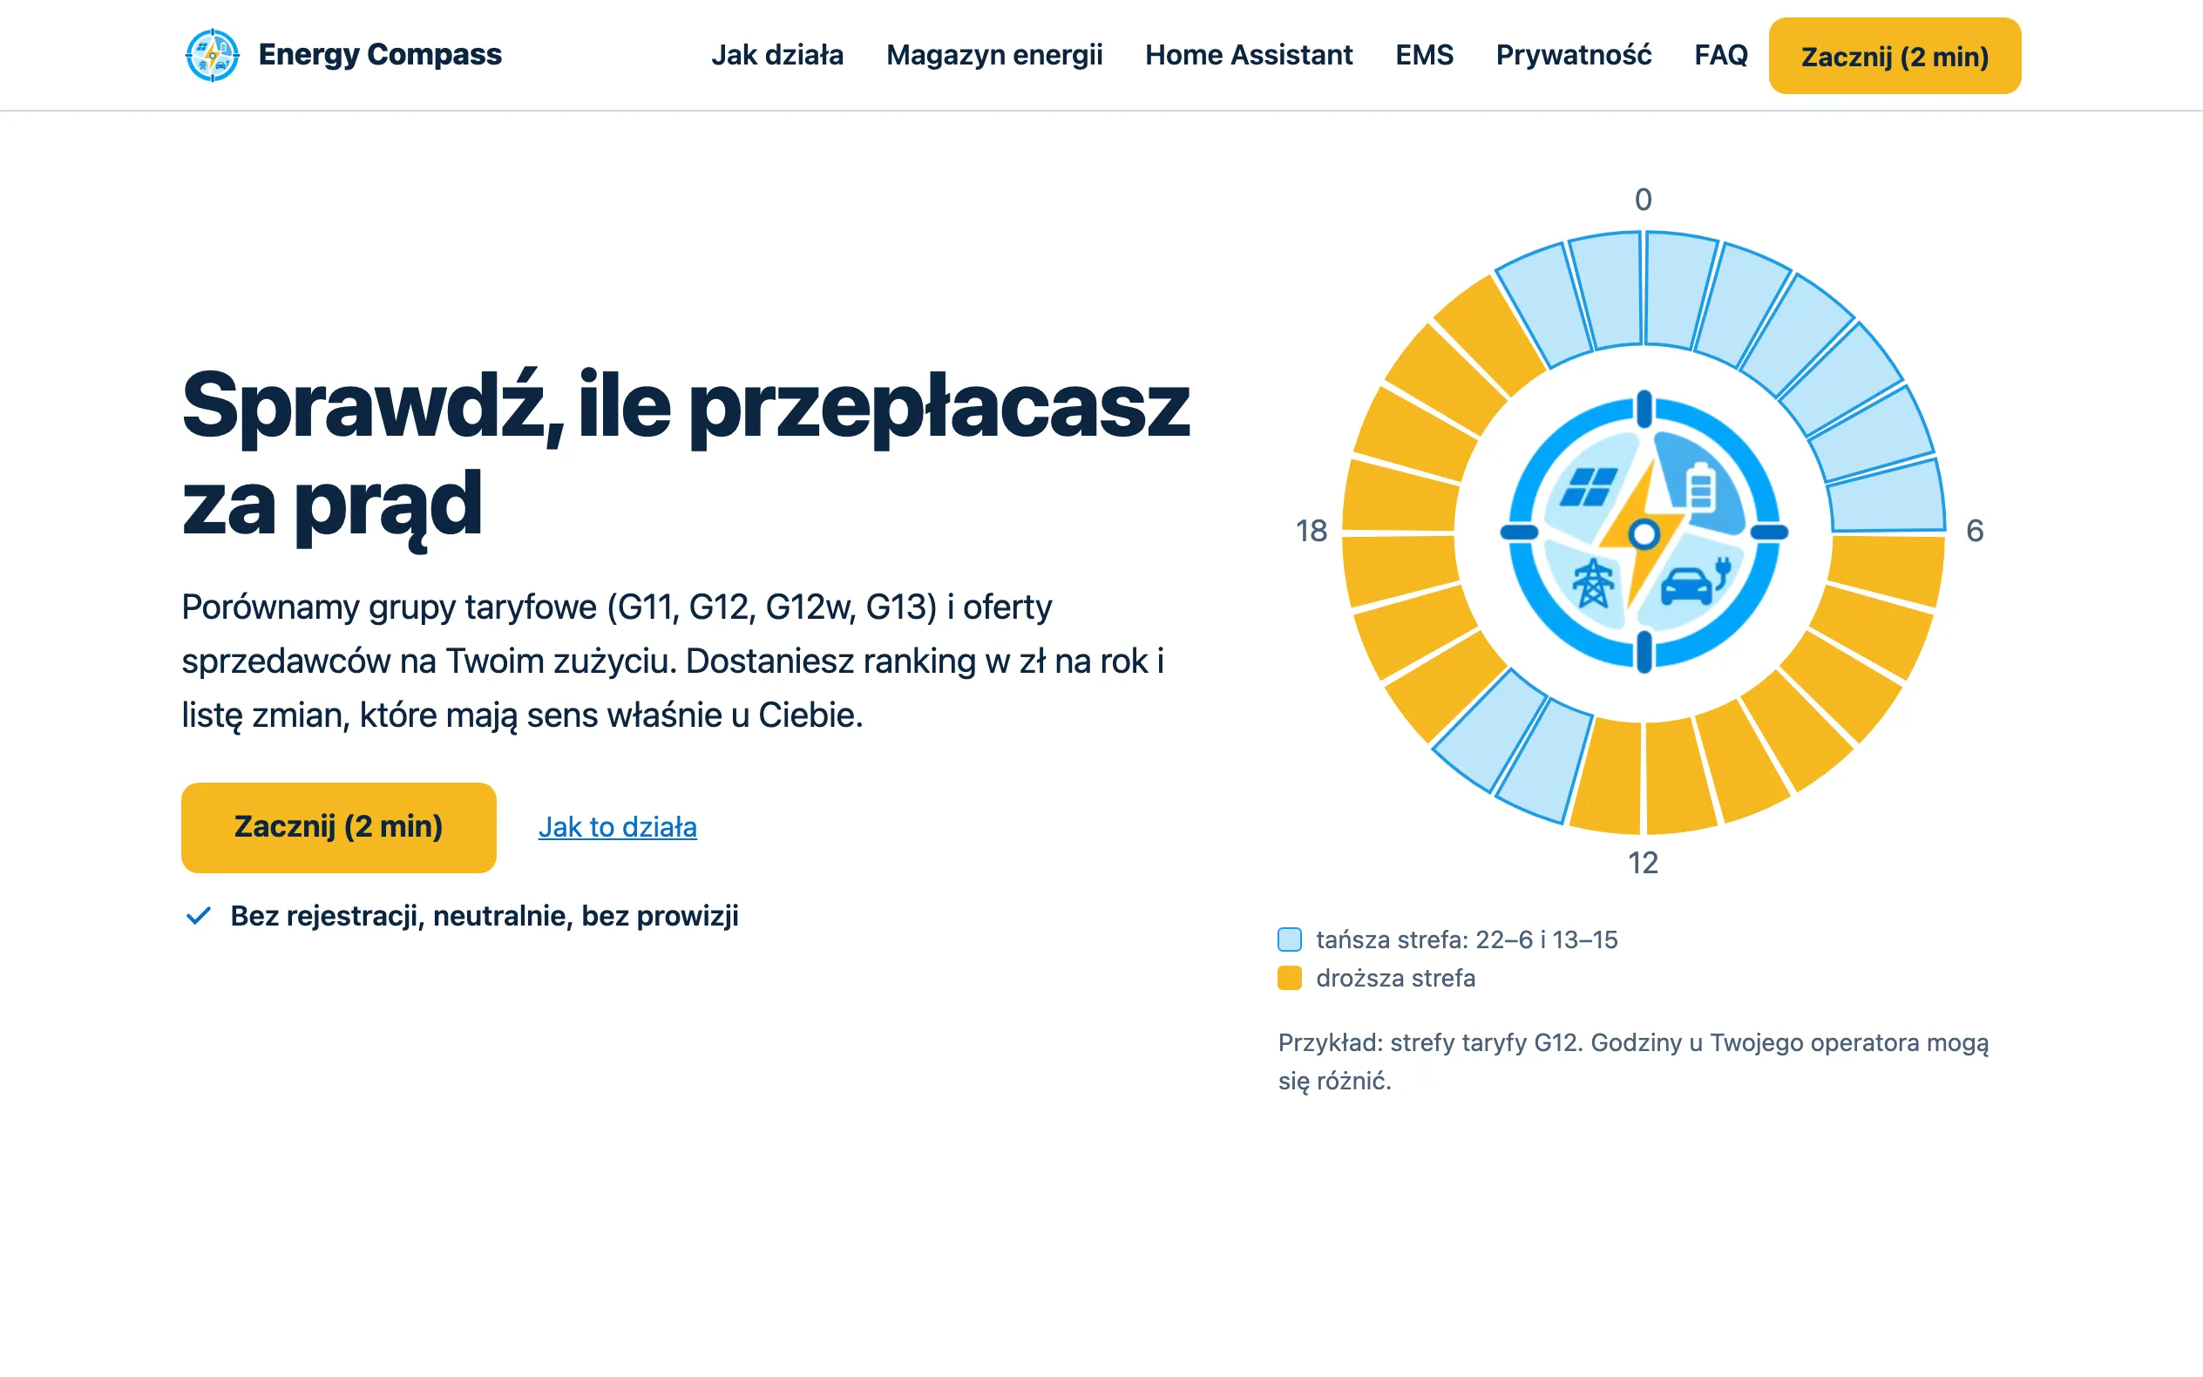Open the FAQ navigation link
The height and width of the screenshot is (1377, 2203).
[1720, 56]
